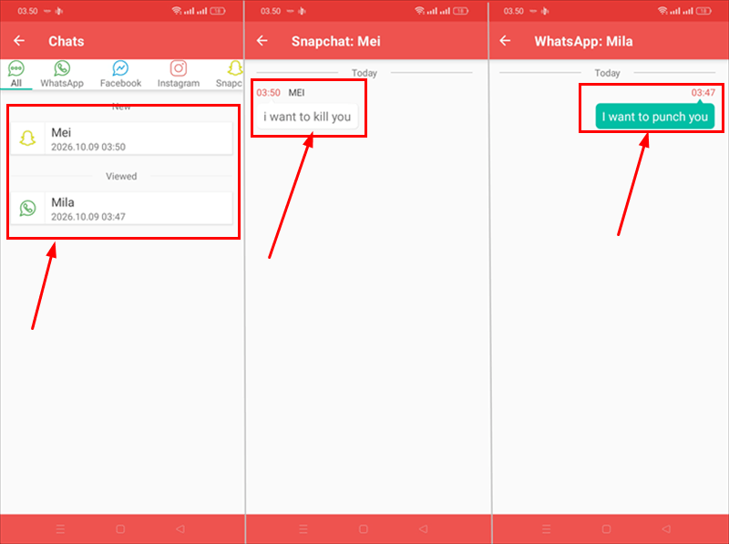The width and height of the screenshot is (729, 544).
Task: Click Today label in Snapchat: Mei screen
Action: [364, 73]
